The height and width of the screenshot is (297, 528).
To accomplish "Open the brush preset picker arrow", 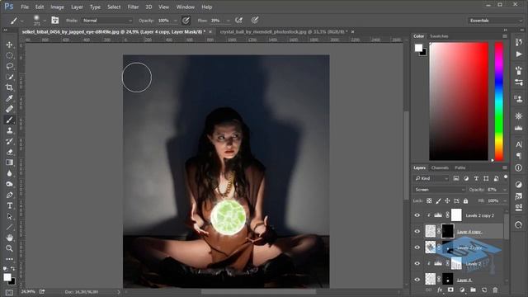I will pyautogui.click(x=45, y=21).
